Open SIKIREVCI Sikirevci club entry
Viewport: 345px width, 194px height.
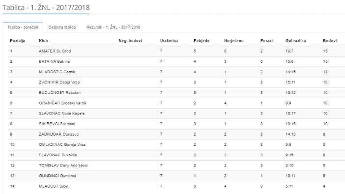(57, 124)
